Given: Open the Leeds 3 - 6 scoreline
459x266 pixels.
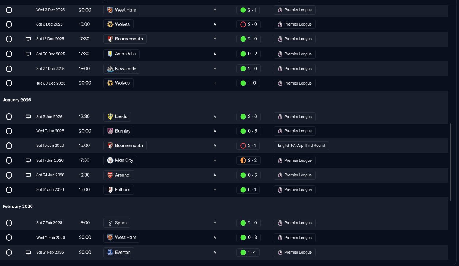Looking at the screenshot, I should [248, 117].
